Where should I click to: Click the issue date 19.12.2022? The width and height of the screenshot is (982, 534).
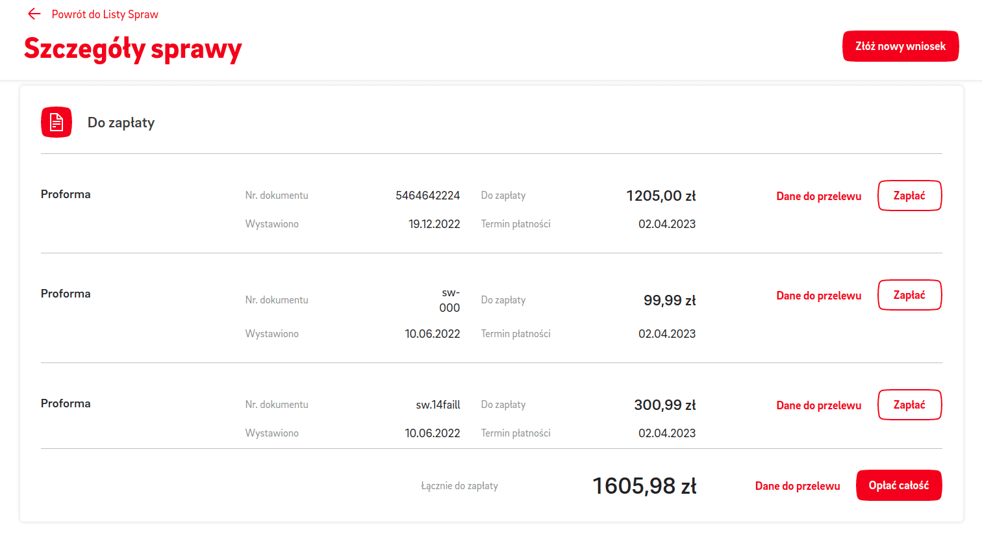click(434, 224)
